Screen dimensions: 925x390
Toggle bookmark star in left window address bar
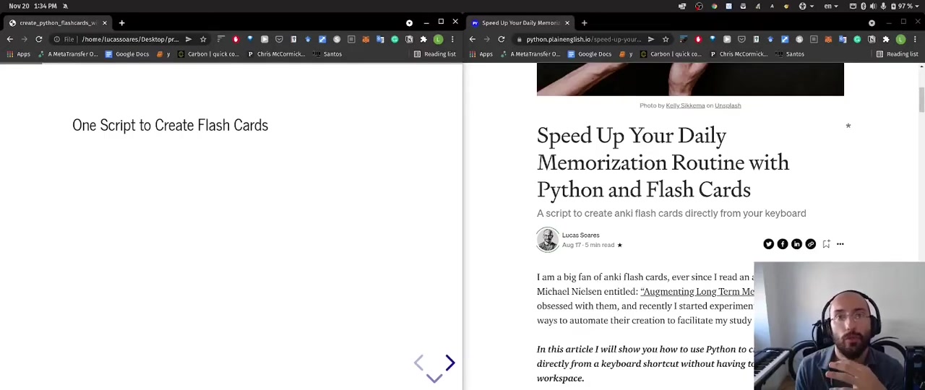coord(203,39)
